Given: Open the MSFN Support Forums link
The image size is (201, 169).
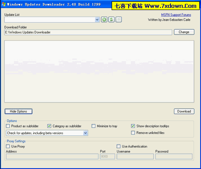Looking at the screenshot, I should (x=176, y=15).
